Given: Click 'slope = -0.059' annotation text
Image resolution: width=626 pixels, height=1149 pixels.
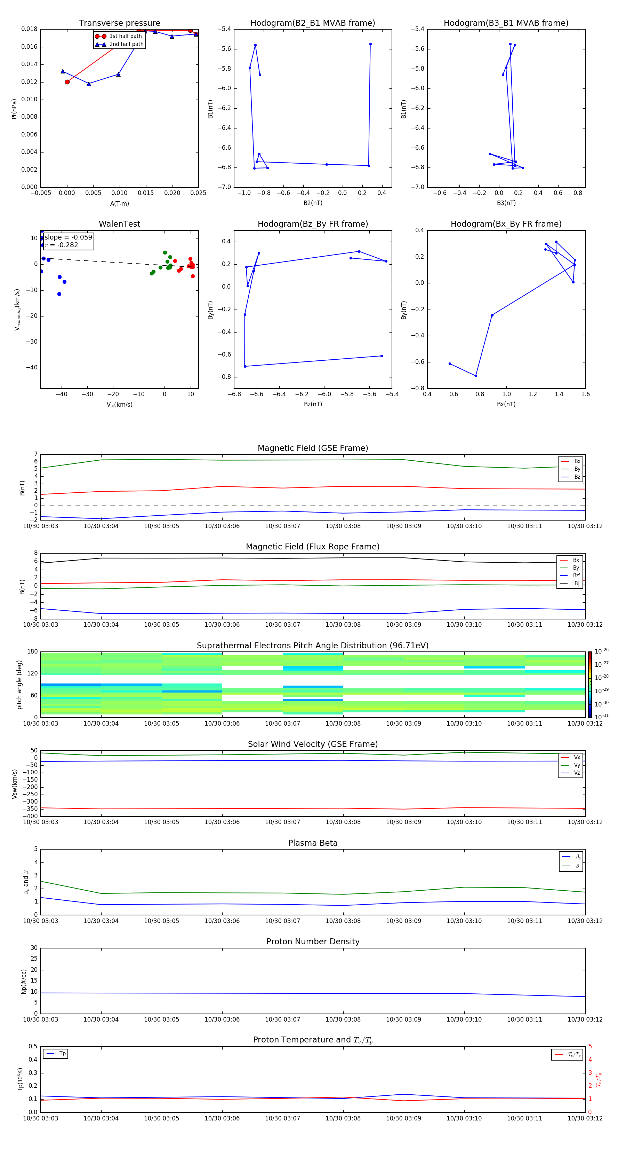Looking at the screenshot, I should tap(68, 237).
